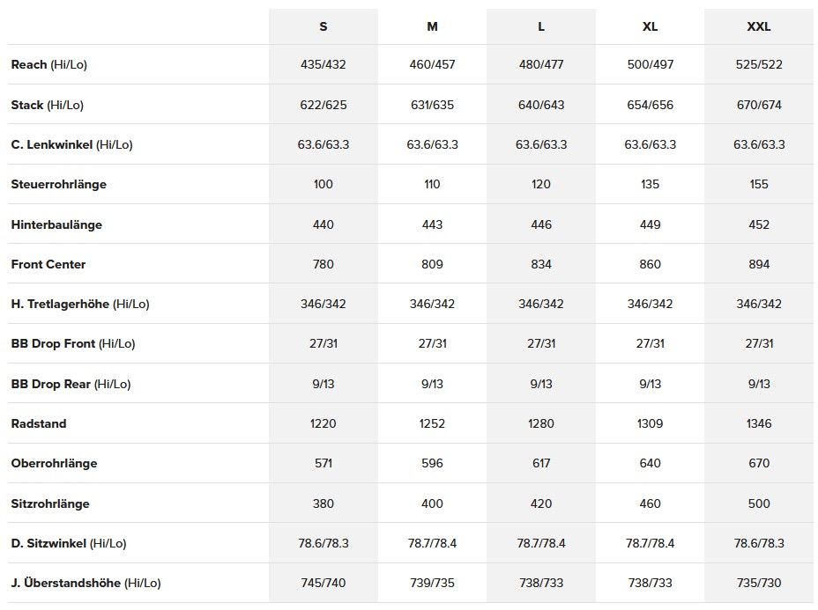Click the Radstand row label

(x=39, y=423)
